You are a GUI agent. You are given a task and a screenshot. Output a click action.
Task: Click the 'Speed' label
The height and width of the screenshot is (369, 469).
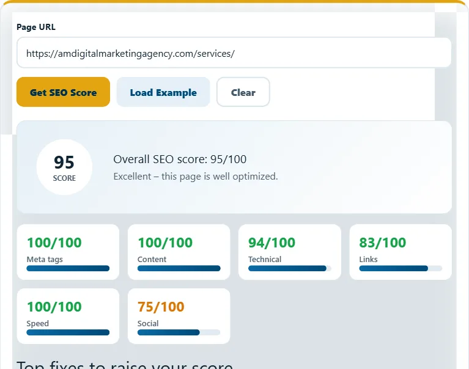click(38, 324)
